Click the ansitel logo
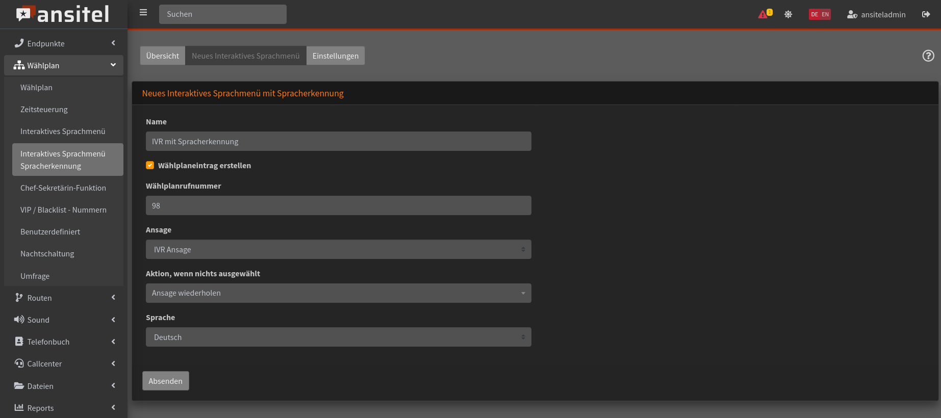This screenshot has width=941, height=418. pyautogui.click(x=63, y=14)
